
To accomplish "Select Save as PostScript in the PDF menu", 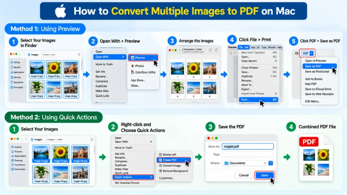I will point(317,71).
